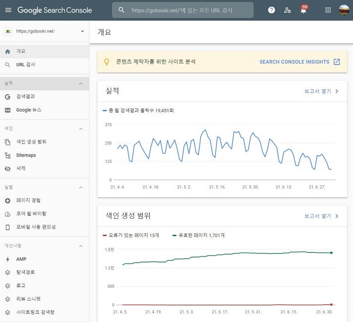
Task: Open the help question mark icon
Action: click(271, 10)
